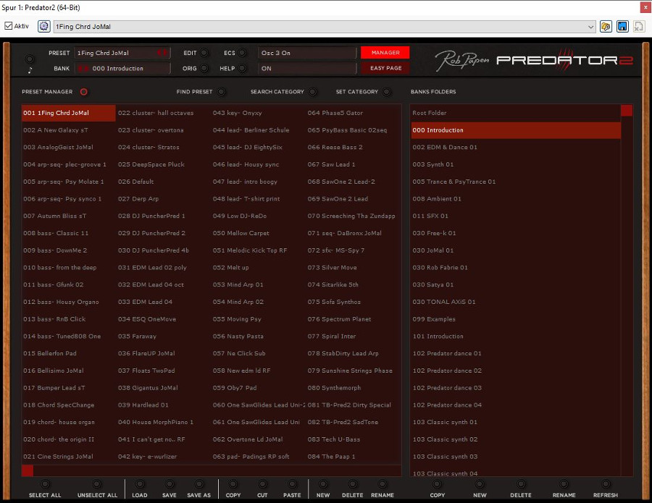Select highlighted preset '001 1Fing Chrd JoMal'

69,113
